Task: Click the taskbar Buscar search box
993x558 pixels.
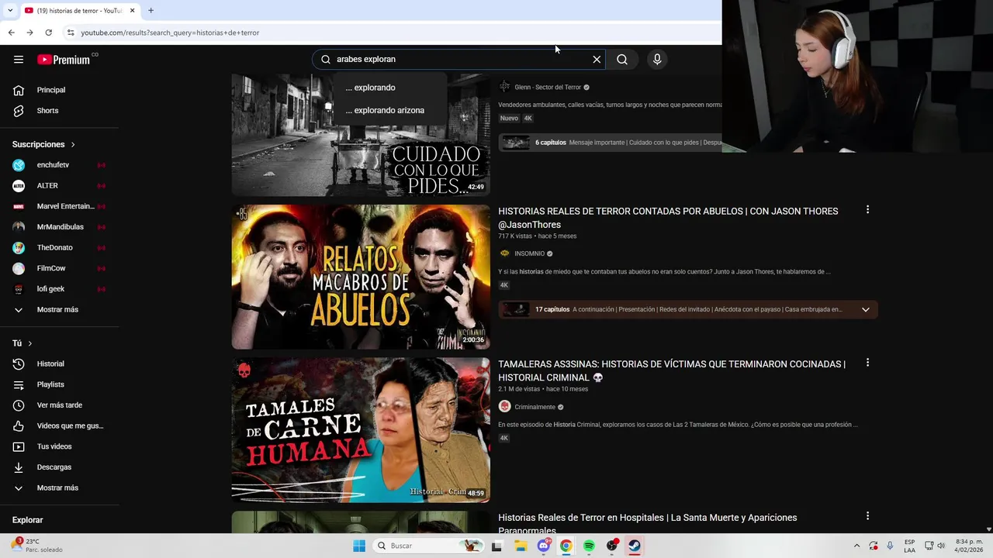Action: tap(427, 546)
